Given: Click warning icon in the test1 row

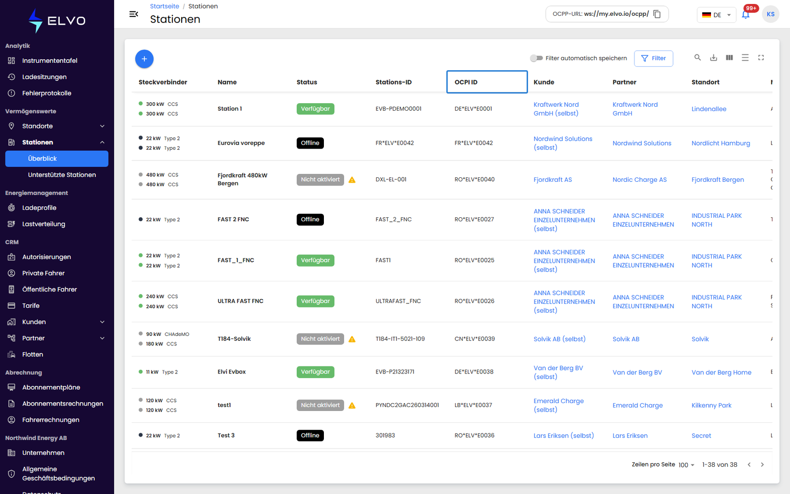Looking at the screenshot, I should pos(352,406).
